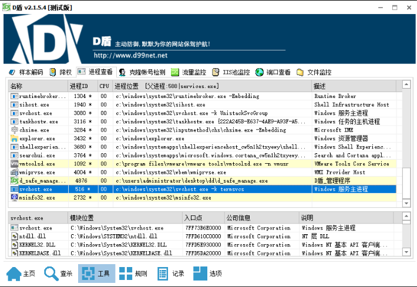Click the 说明 column header

point(346,218)
